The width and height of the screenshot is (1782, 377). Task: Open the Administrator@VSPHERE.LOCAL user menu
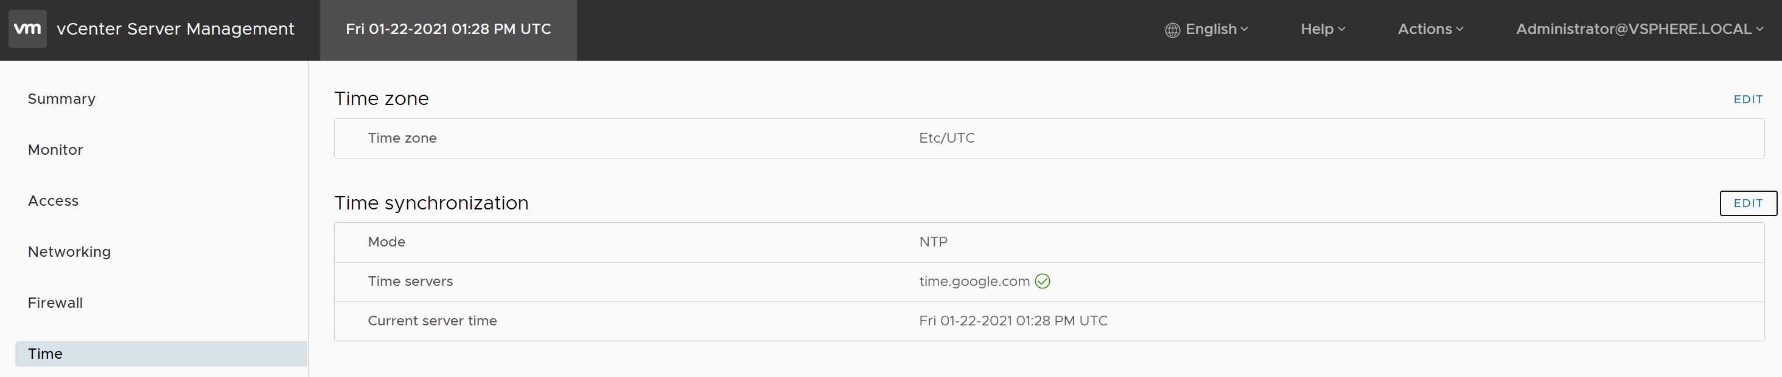tap(1639, 29)
